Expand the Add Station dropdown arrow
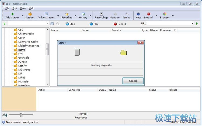The width and height of the screenshot is (202, 126). pos(23,16)
